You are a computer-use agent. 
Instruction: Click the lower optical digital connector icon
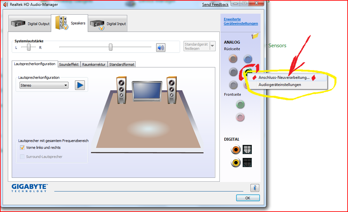tap(247, 163)
